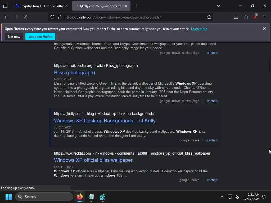Click the page vertical scrollbar thumb
This screenshot has width=271, height=203.
click(270, 65)
